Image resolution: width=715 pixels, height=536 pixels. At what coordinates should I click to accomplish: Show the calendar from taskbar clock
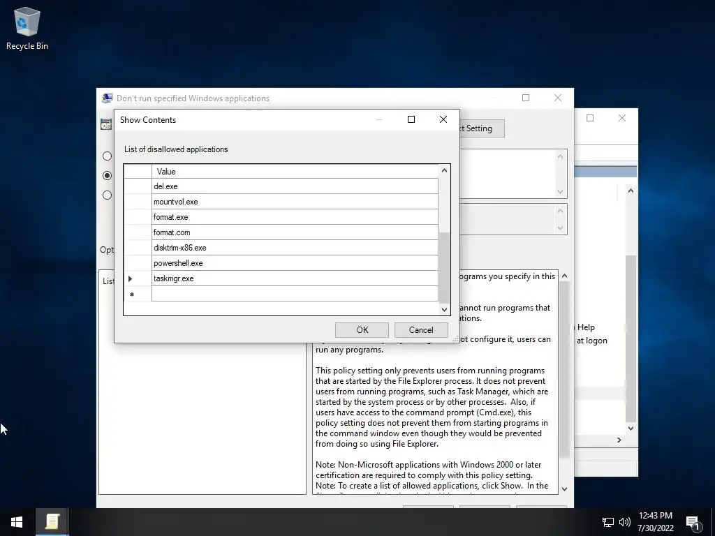[655, 522]
